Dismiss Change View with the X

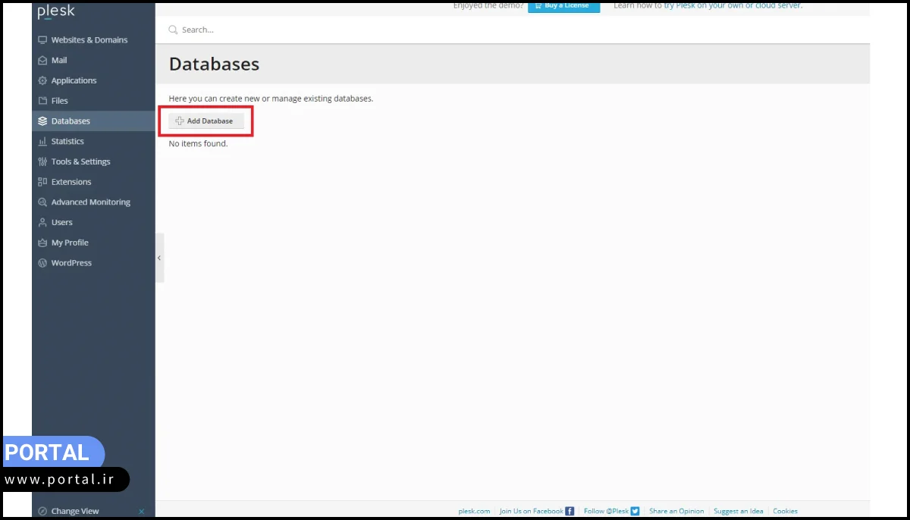[141, 511]
